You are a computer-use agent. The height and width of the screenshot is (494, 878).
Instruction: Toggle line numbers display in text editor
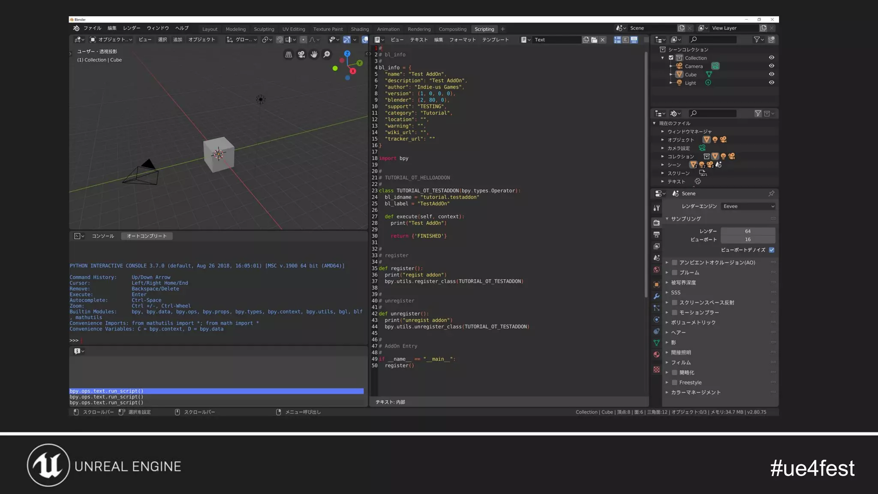[617, 39]
